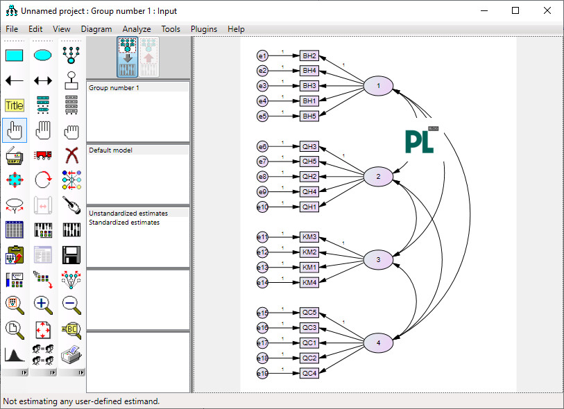
Task: Select the Draw latent variable with indicators tool
Action: pyautogui.click(x=71, y=54)
